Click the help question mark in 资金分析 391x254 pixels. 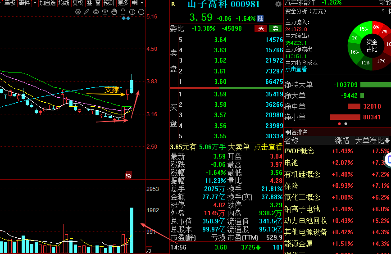(x=383, y=11)
